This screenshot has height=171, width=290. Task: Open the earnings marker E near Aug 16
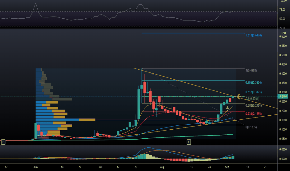click(189, 142)
